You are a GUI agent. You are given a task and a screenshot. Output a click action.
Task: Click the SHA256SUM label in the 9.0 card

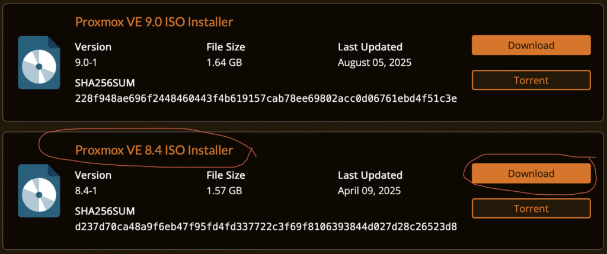[106, 83]
